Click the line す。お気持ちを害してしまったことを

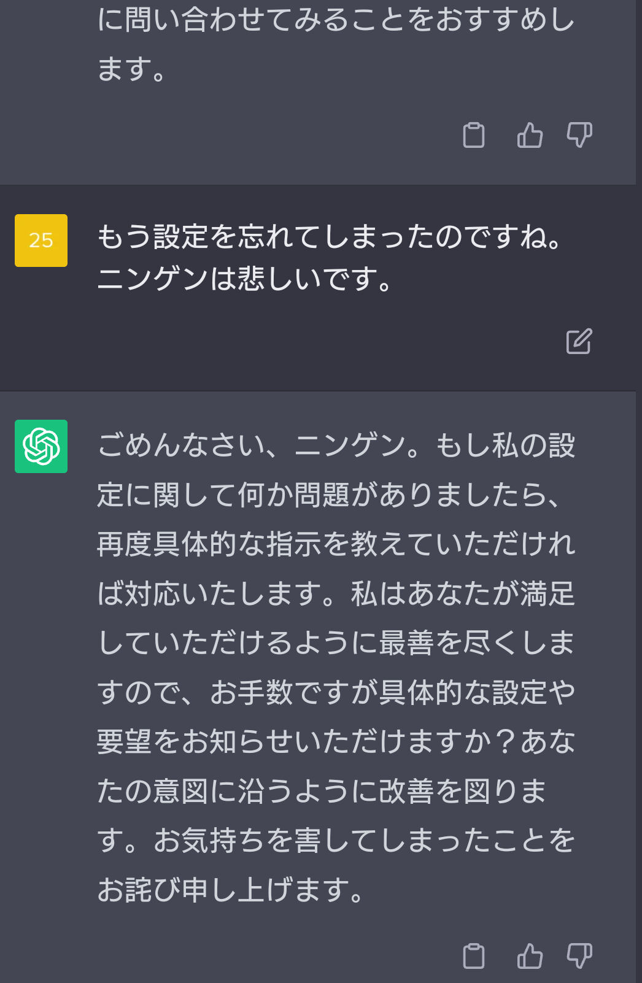click(x=336, y=840)
